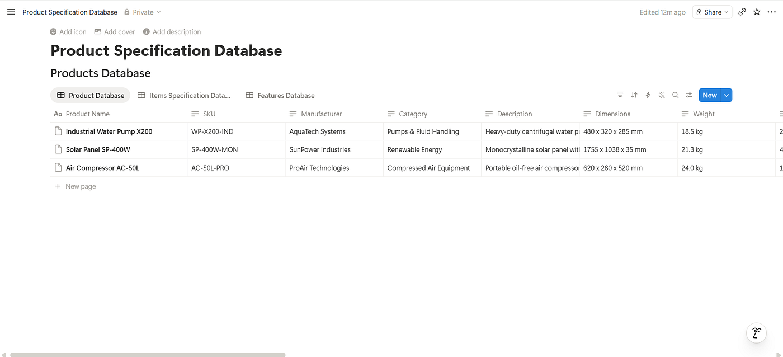The height and width of the screenshot is (357, 783).
Task: Open database view settings sliders icon
Action: tap(689, 95)
